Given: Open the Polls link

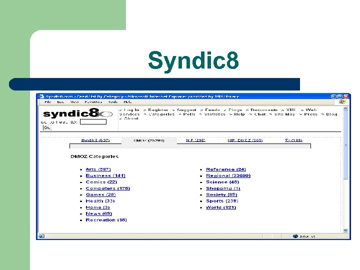Looking at the screenshot, I should tap(189, 114).
